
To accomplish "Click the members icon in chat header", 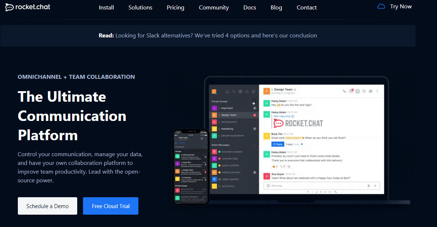I will click(x=371, y=91).
